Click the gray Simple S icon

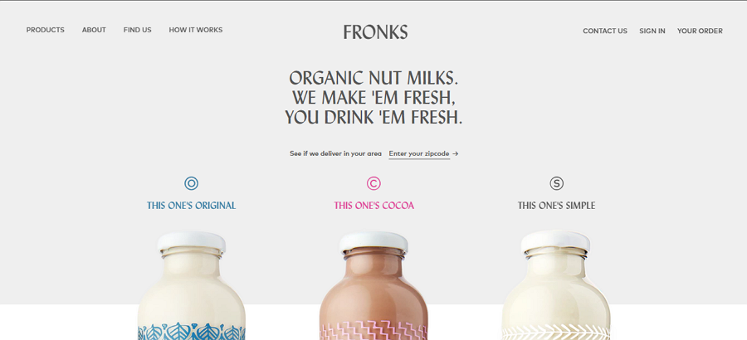click(x=556, y=183)
